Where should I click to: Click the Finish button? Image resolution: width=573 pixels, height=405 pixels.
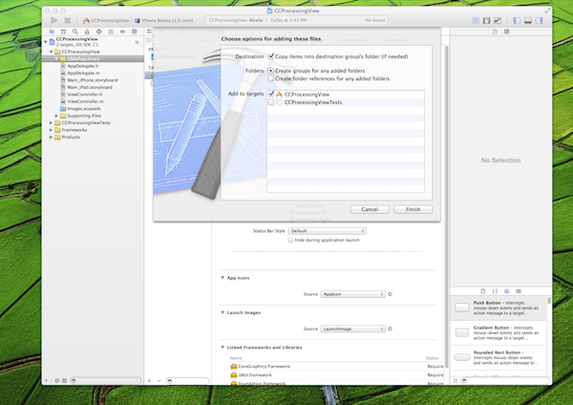(x=413, y=209)
